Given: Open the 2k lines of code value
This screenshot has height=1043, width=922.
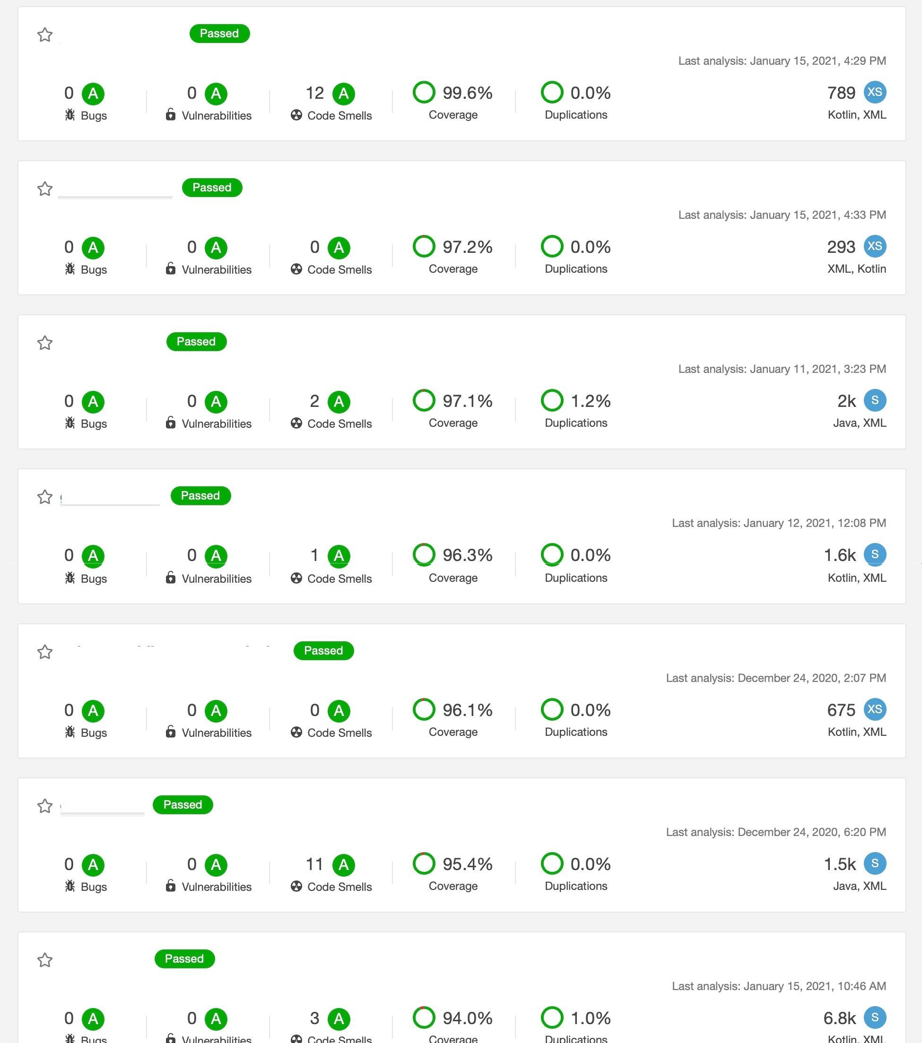Looking at the screenshot, I should point(846,401).
